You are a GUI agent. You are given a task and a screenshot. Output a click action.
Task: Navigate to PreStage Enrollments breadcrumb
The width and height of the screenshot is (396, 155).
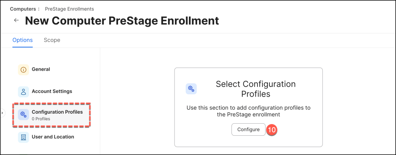(64, 9)
